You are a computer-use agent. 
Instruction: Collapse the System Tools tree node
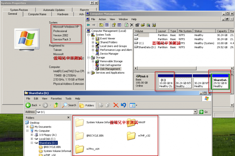point(88,35)
